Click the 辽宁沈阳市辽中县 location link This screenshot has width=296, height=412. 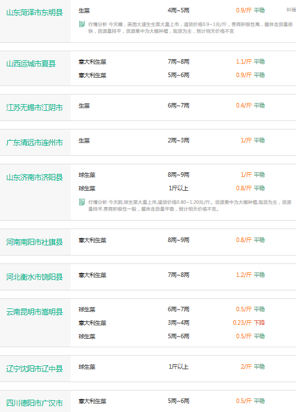coord(35,369)
